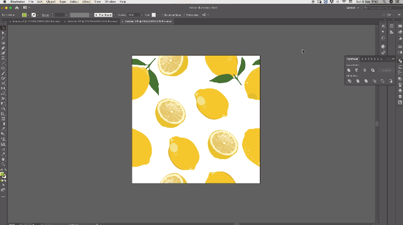Open the Effect menu
This screenshot has height=225, width=403.
(86, 2)
